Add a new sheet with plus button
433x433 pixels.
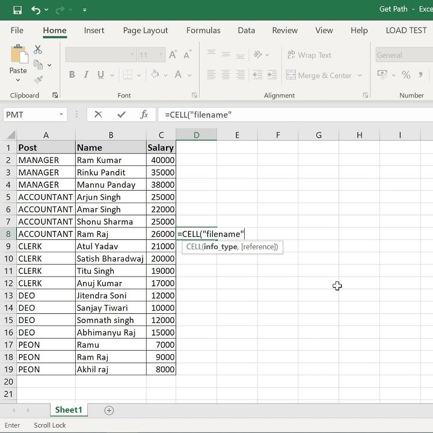pos(109,410)
